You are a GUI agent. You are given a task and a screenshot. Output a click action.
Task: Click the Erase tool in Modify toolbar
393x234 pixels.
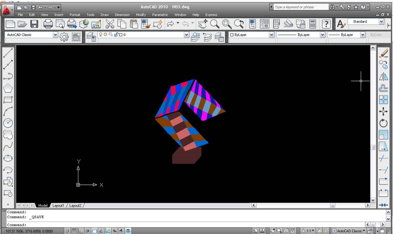(x=383, y=53)
